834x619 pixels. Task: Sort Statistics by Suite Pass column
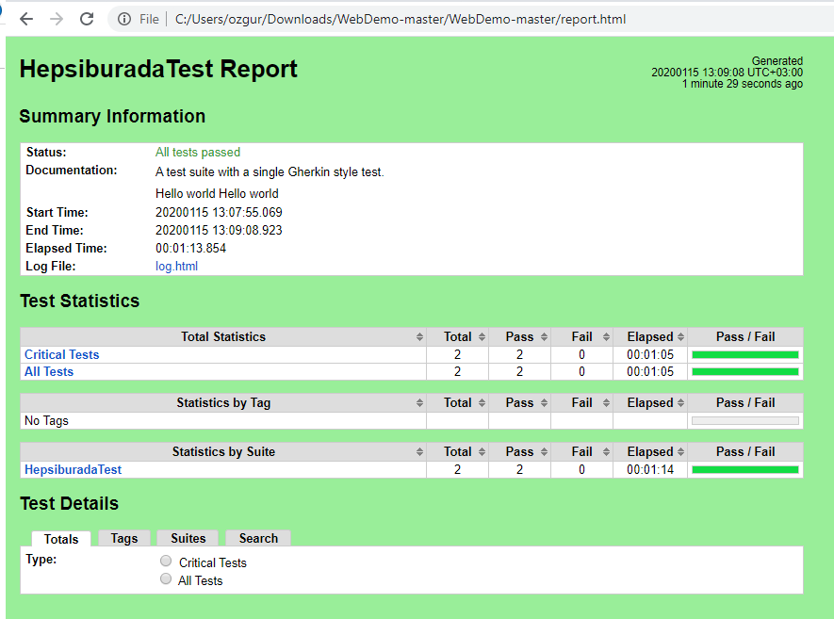(x=519, y=451)
